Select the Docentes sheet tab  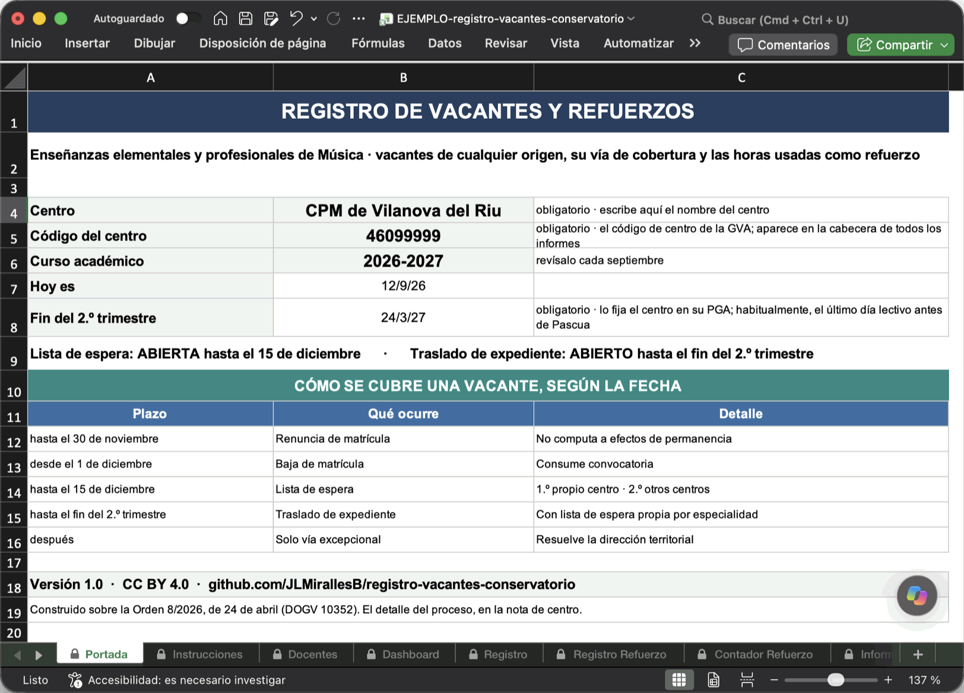[x=305, y=654]
